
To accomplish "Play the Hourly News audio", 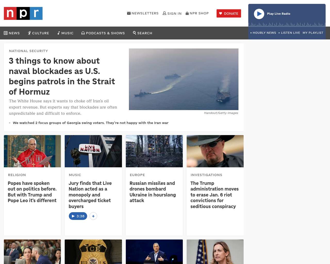I will 263,33.
